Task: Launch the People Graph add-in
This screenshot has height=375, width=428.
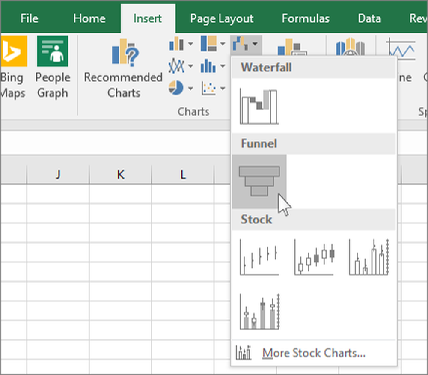Action: coord(53,67)
